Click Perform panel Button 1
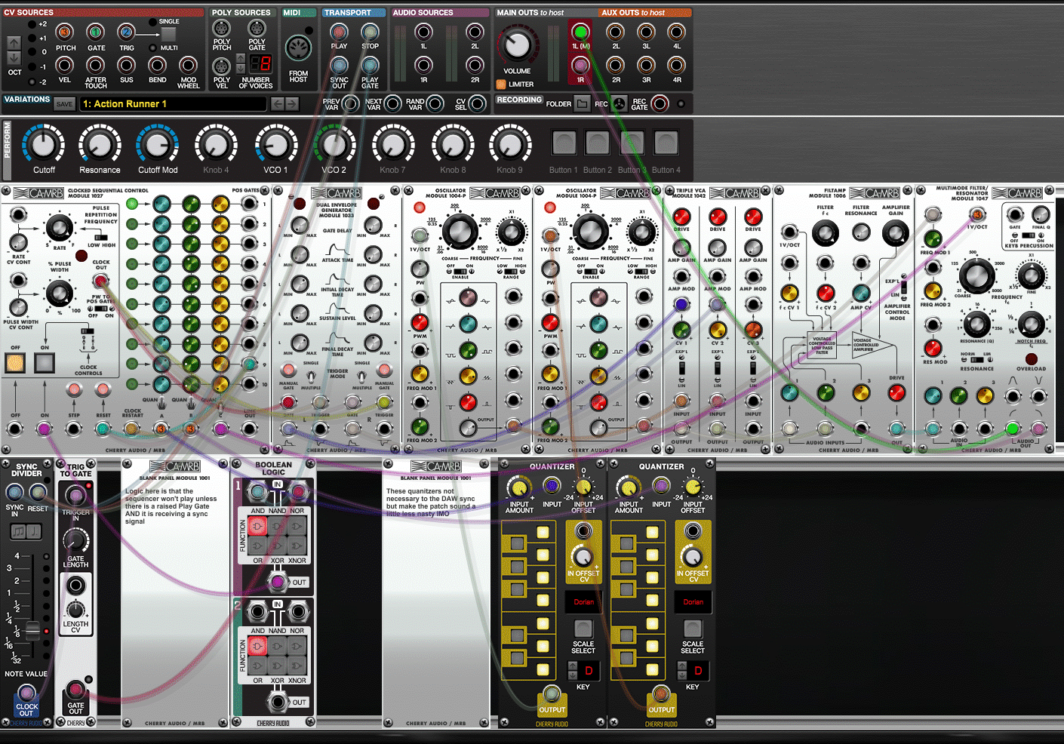The width and height of the screenshot is (1064, 744). click(x=564, y=143)
